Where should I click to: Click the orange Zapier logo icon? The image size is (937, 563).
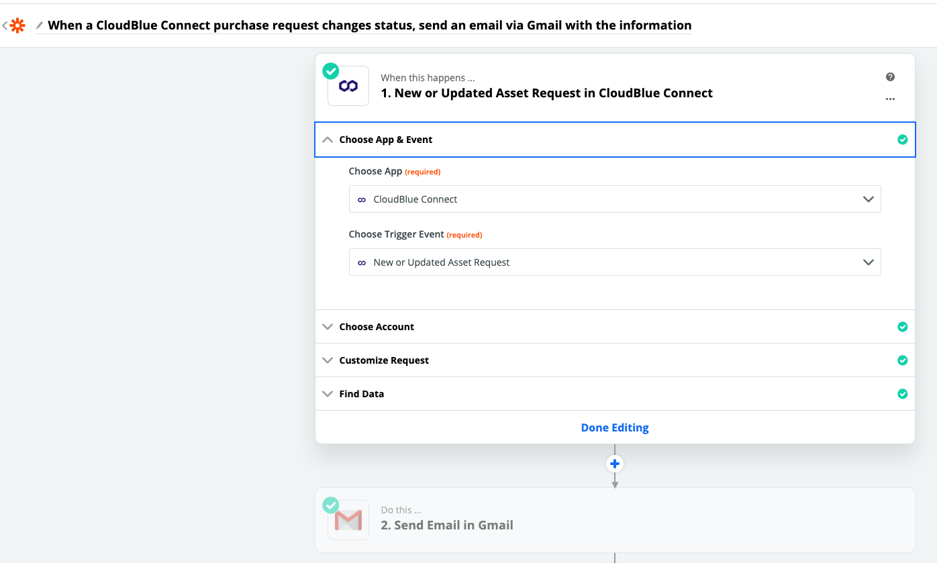(x=17, y=25)
